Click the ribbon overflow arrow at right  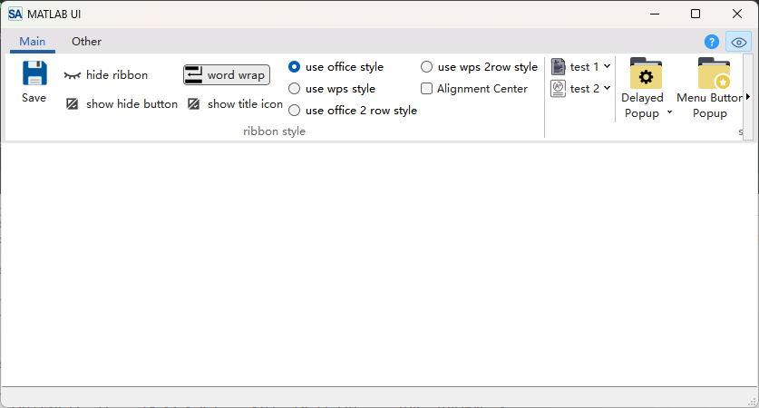click(748, 97)
